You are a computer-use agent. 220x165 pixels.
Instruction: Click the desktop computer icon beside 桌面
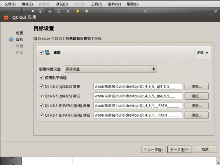[x=47, y=52]
